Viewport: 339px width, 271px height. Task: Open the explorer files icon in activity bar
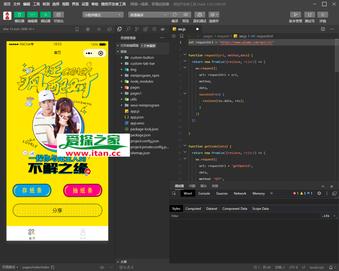(119, 29)
